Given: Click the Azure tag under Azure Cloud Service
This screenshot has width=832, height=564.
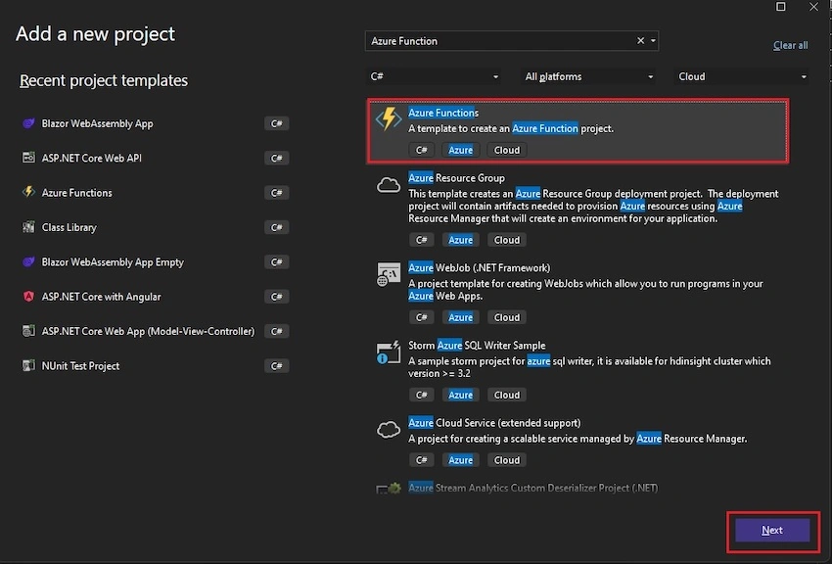Looking at the screenshot, I should click(461, 460).
